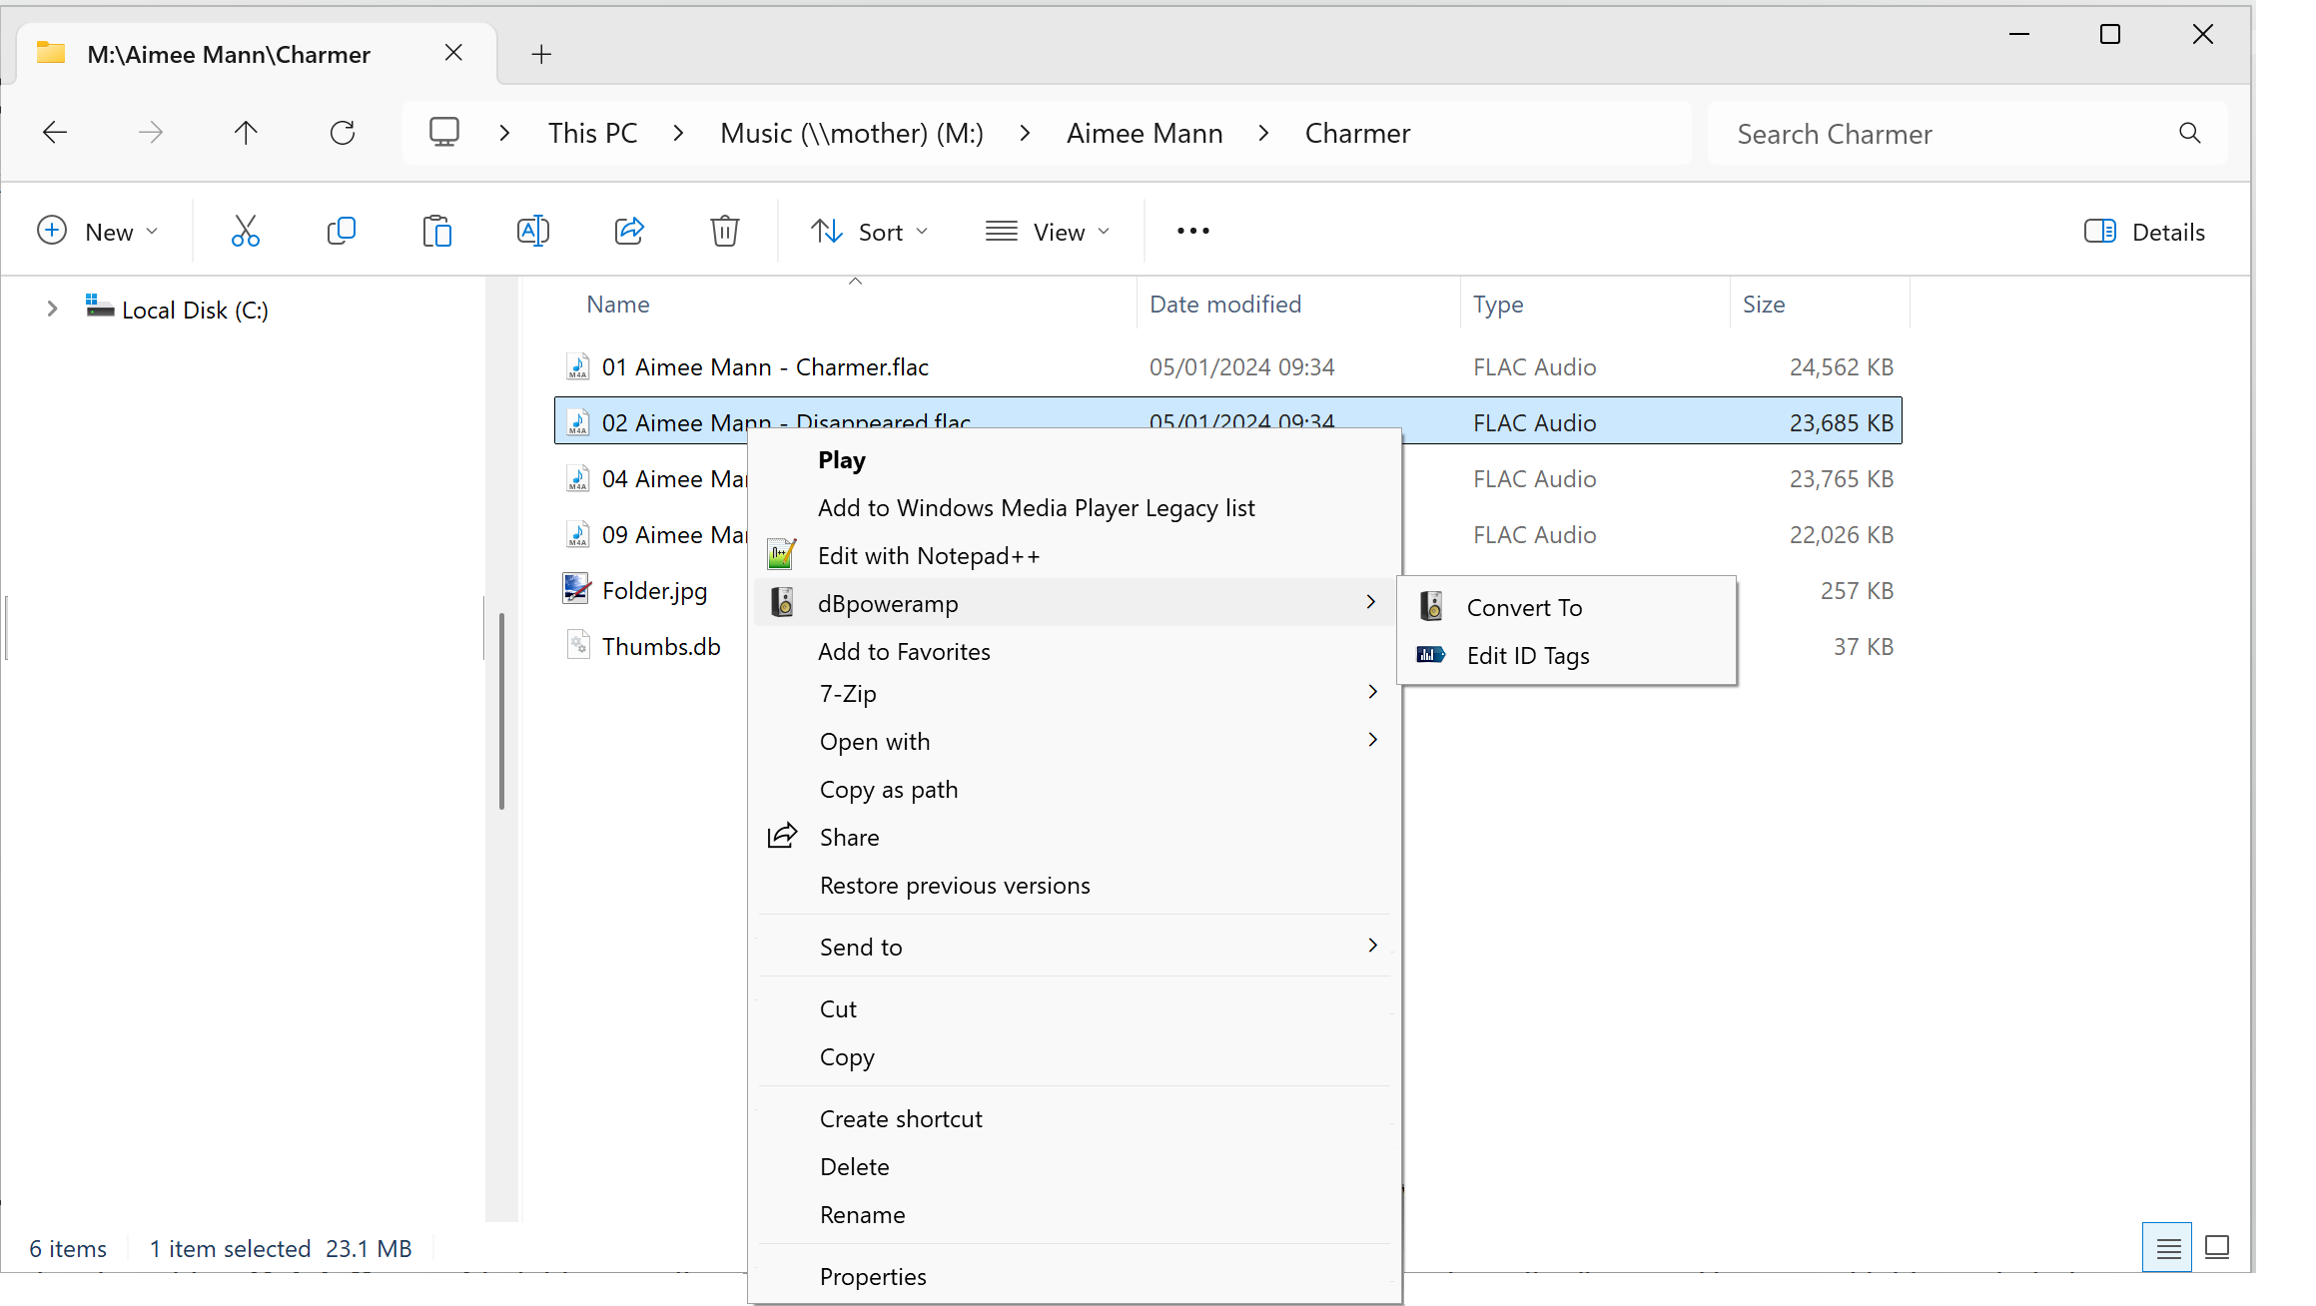Switch to large thumbnails view layout
This screenshot has width=2316, height=1306.
(2216, 1247)
